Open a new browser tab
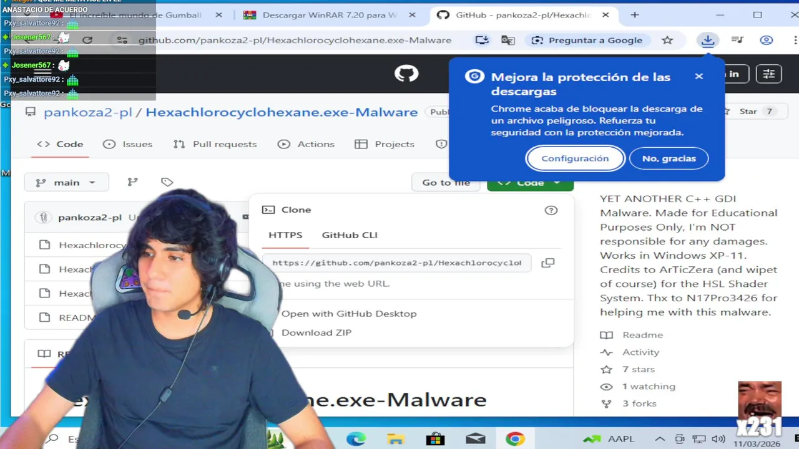The height and width of the screenshot is (449, 799). (x=635, y=15)
